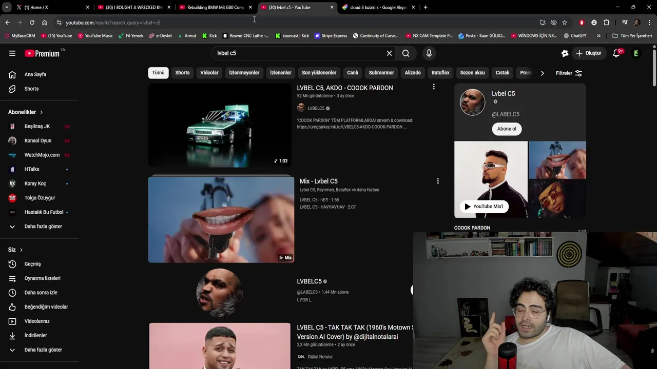The height and width of the screenshot is (369, 657).
Task: Open the browser tab search dropdown
Action: (x=7, y=7)
